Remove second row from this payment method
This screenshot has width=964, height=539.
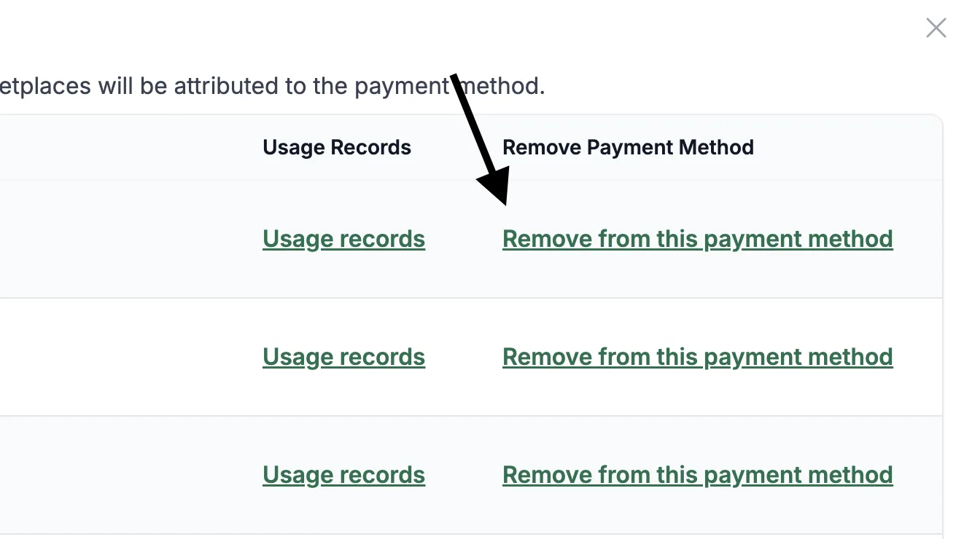coord(698,357)
